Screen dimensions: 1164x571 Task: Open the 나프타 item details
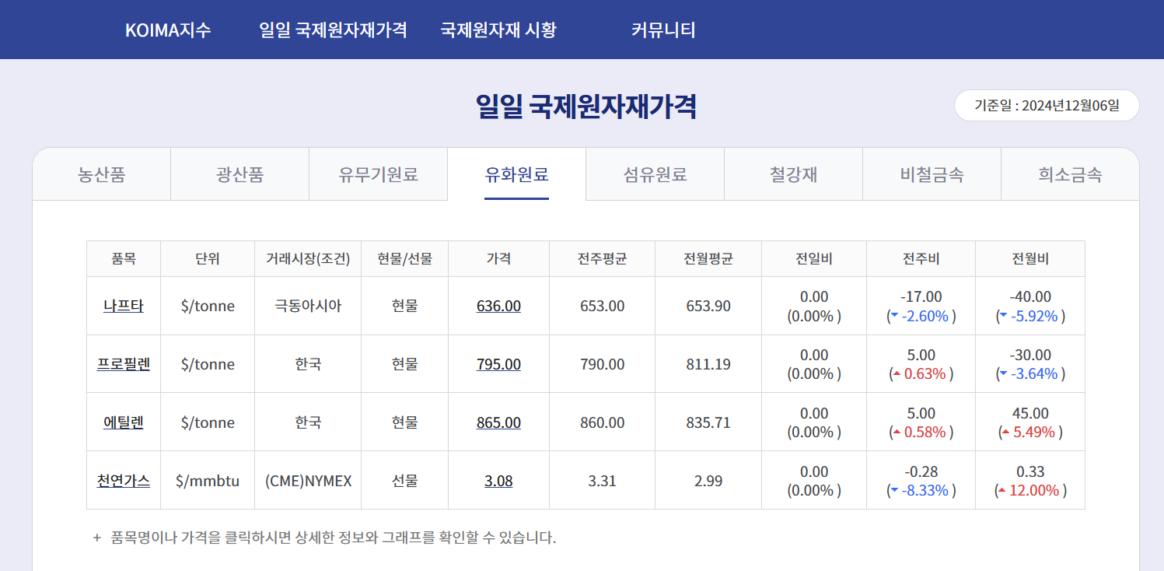click(124, 306)
